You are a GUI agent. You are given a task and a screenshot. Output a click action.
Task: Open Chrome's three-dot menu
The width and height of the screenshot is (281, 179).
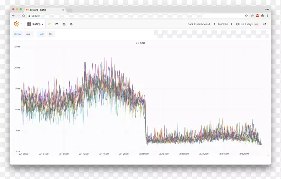click(268, 16)
